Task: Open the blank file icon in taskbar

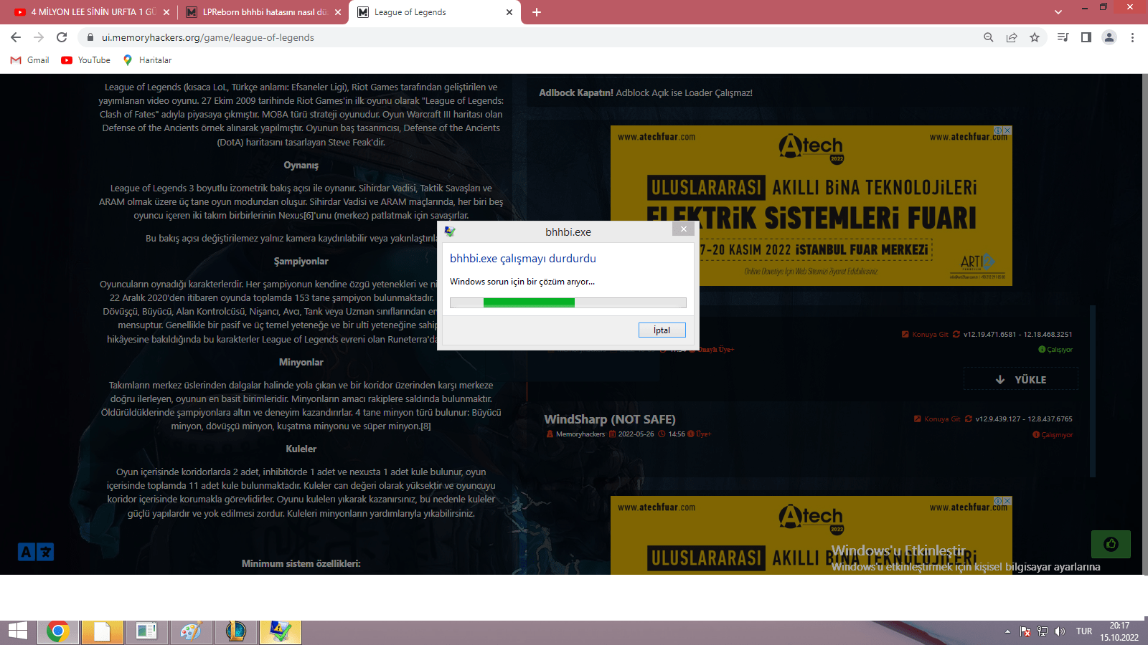Action: tap(102, 631)
